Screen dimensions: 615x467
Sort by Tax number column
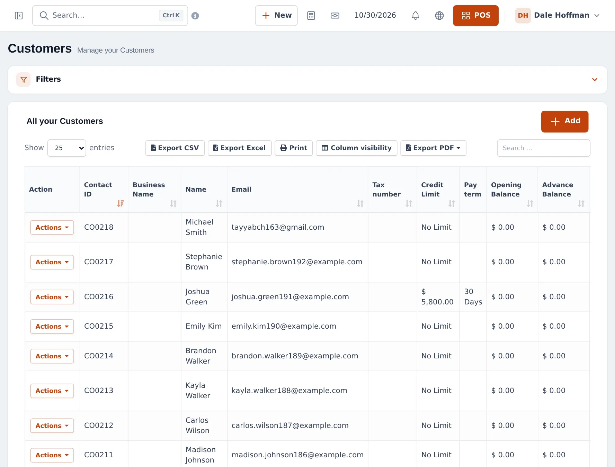[409, 203]
